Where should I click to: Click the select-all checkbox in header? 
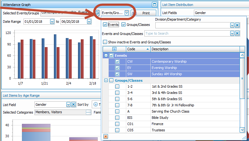pyautogui.click(x=114, y=49)
